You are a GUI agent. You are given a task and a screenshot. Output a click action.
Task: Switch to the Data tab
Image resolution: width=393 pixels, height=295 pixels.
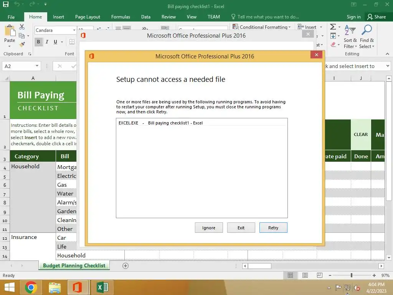(145, 17)
